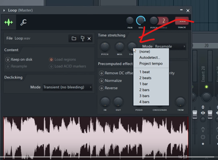Enable the Reverse effect

(x=102, y=88)
